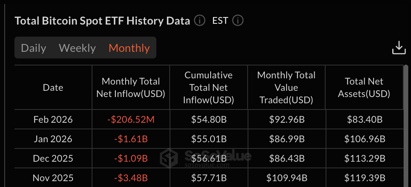411x187 pixels.
Task: Select the Feb 2026 row date
Action: [x=53, y=120]
